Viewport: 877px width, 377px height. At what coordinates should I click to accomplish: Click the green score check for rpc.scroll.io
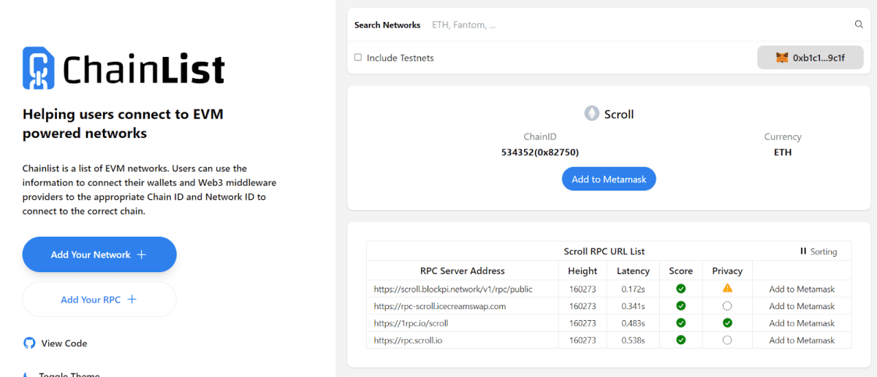[681, 340]
